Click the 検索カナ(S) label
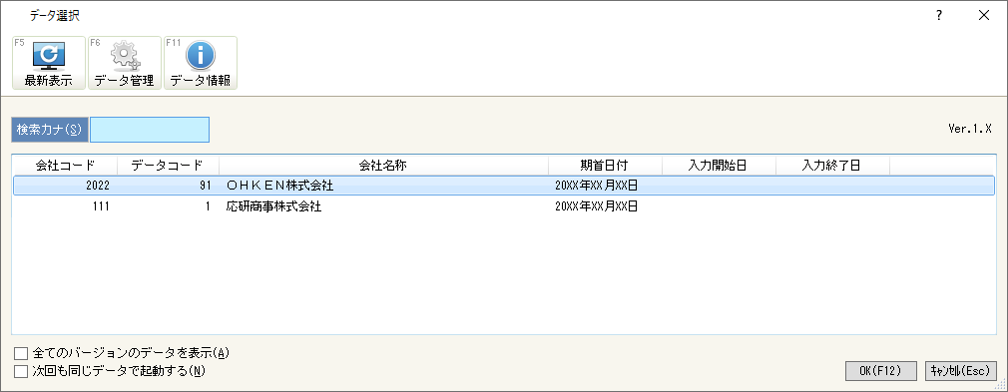The height and width of the screenshot is (392, 1008). 50,129
